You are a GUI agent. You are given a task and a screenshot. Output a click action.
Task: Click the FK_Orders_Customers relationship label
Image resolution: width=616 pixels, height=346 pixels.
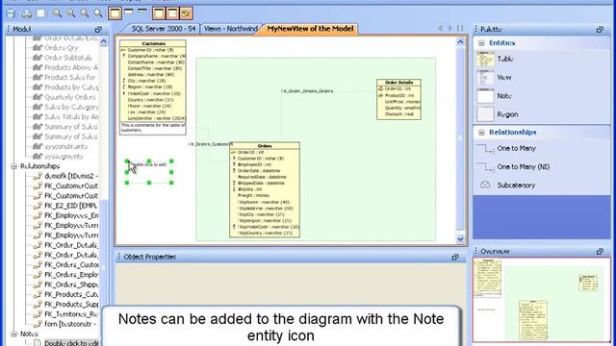click(x=210, y=144)
